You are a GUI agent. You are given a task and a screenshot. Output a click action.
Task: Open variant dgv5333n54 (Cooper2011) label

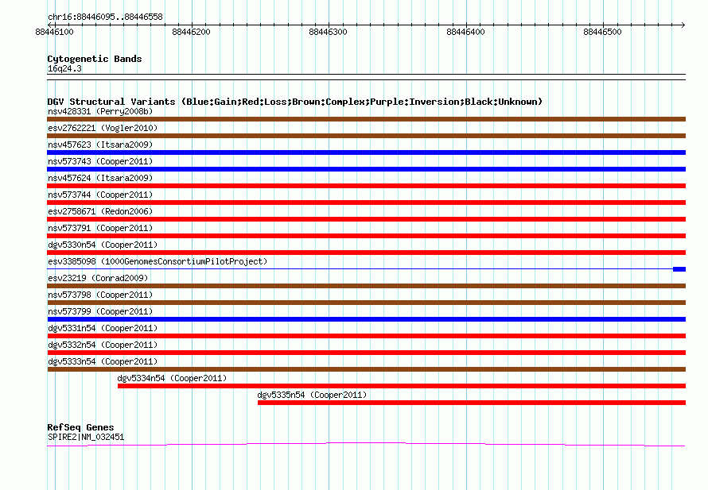pos(103,361)
